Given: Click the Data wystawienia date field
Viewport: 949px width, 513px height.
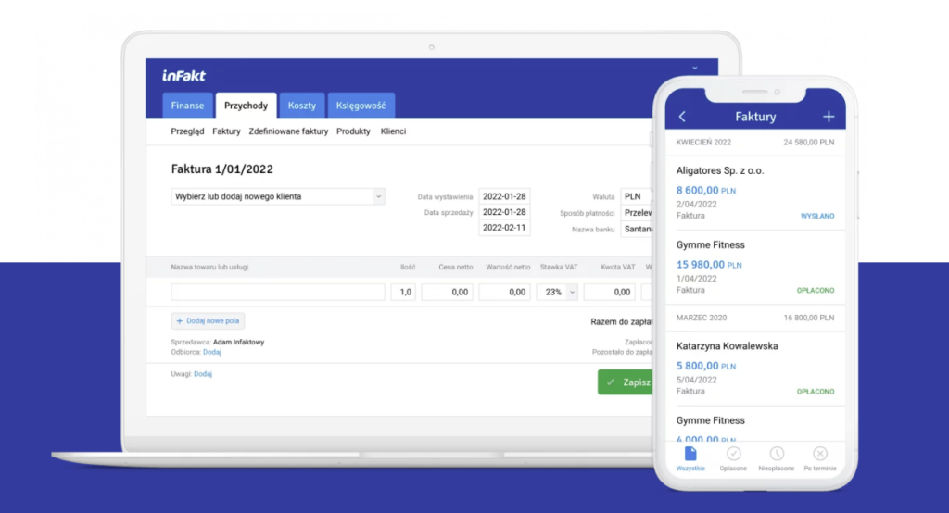Looking at the screenshot, I should click(x=504, y=196).
